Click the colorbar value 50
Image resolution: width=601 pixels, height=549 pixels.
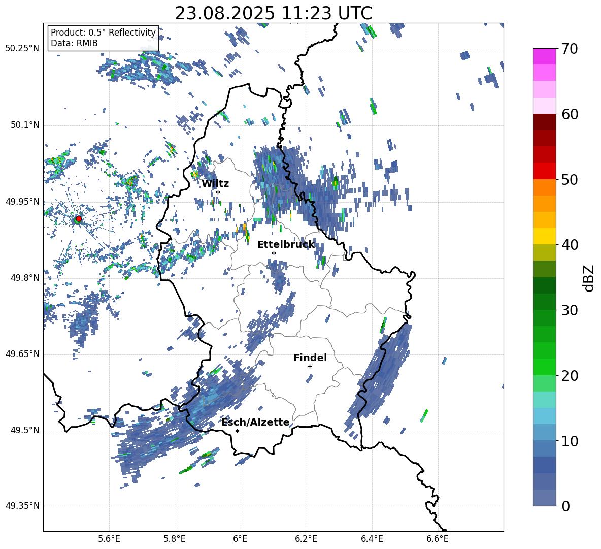(x=570, y=179)
